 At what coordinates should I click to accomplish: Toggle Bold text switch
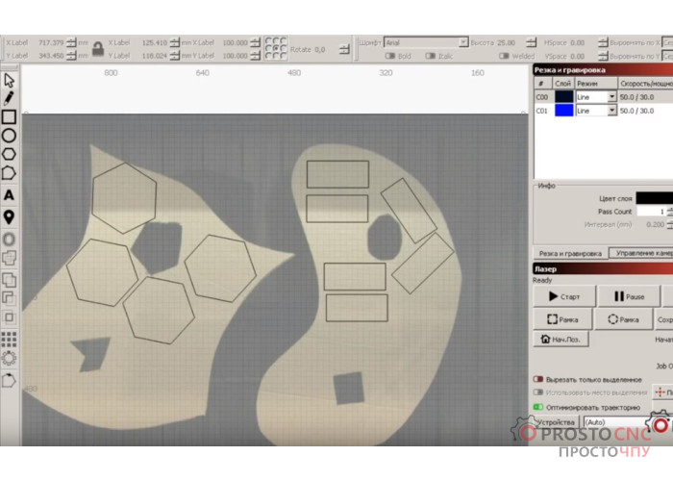tap(391, 56)
